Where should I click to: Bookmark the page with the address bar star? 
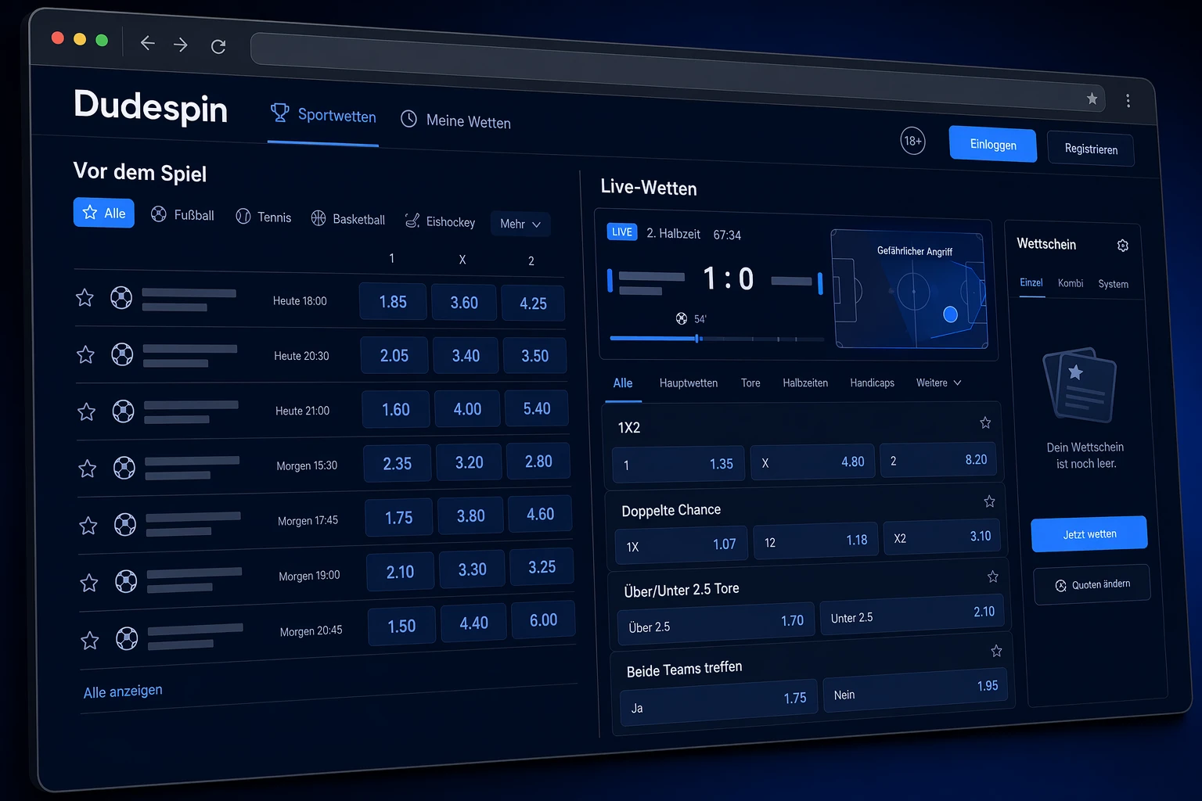click(x=1092, y=99)
